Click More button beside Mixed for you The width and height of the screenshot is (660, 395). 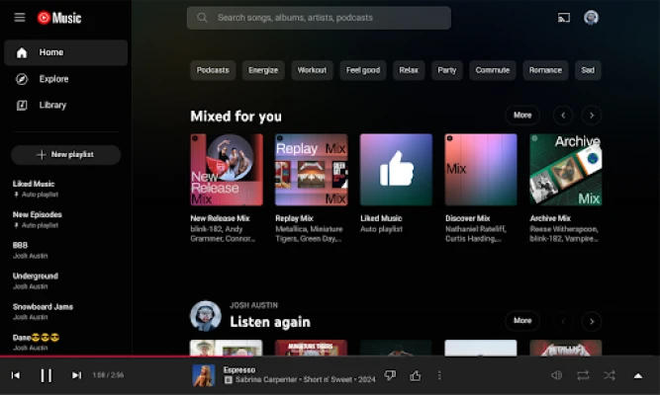click(522, 116)
